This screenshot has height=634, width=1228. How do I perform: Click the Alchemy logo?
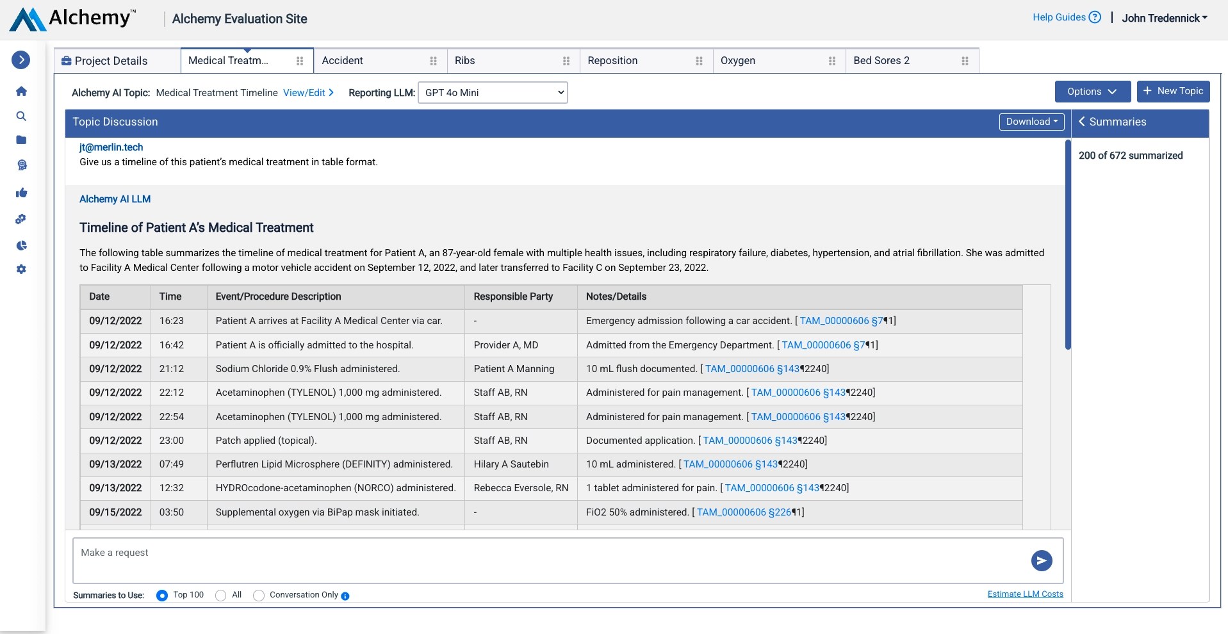(72, 19)
